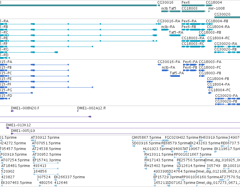Click protein Pex6-PB

click(x=190, y=68)
